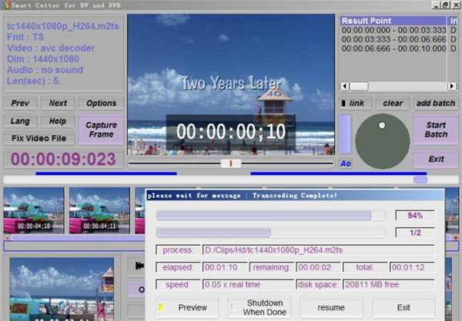Toggle the Shutdown When Done checkbox

(x=234, y=307)
